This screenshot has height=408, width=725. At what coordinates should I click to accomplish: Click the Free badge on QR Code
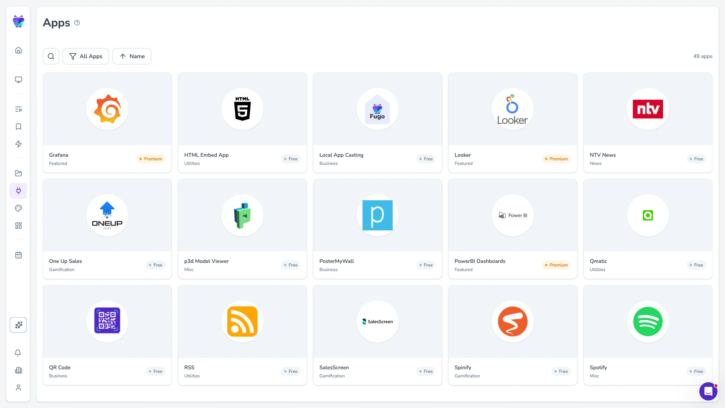pos(156,372)
